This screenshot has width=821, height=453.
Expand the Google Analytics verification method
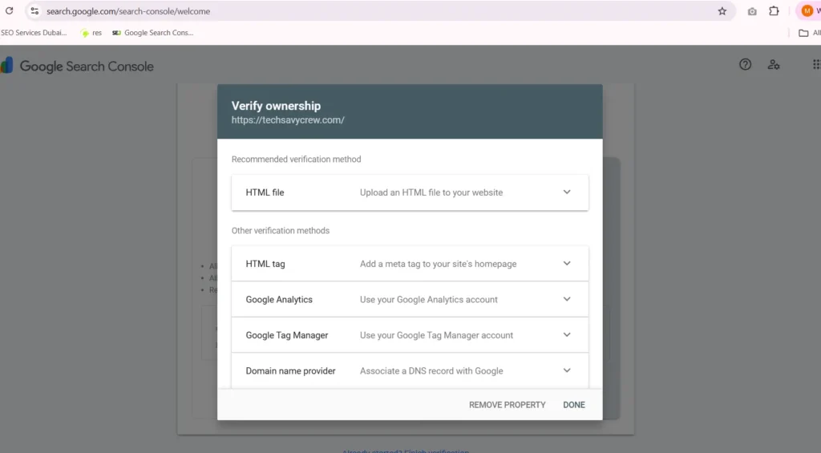pos(567,299)
